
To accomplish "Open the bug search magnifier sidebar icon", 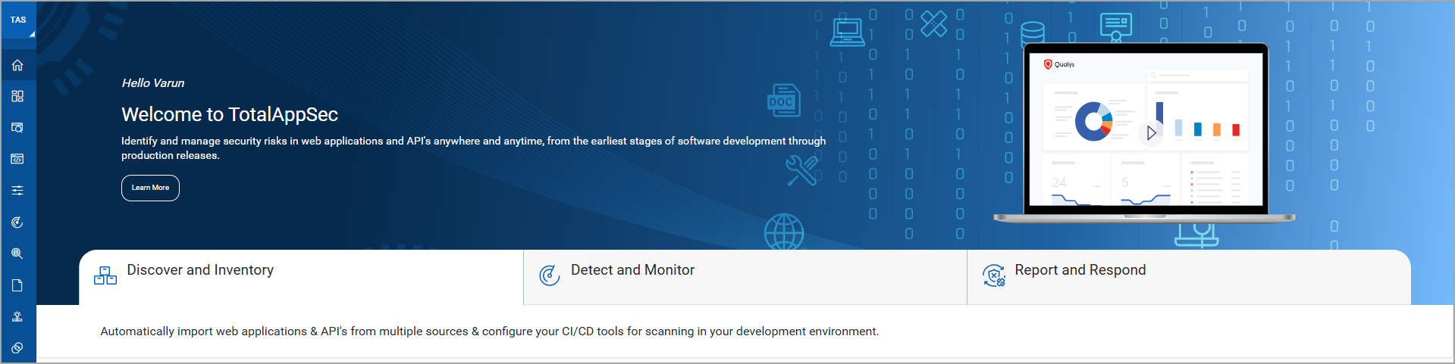I will point(17,254).
